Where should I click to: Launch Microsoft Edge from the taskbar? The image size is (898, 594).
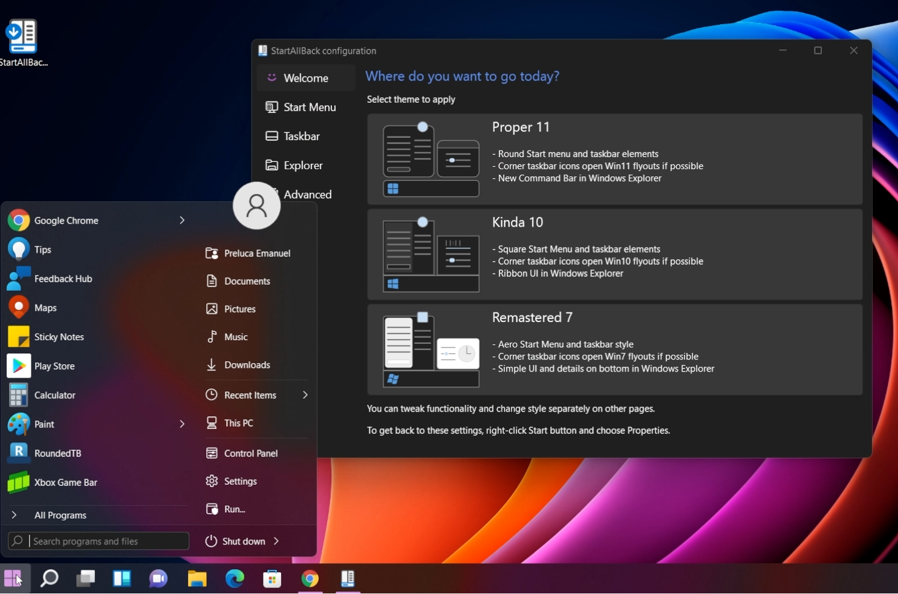(235, 578)
